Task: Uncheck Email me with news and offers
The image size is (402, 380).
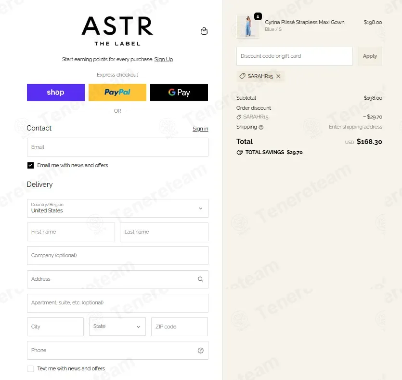Action: (x=30, y=165)
